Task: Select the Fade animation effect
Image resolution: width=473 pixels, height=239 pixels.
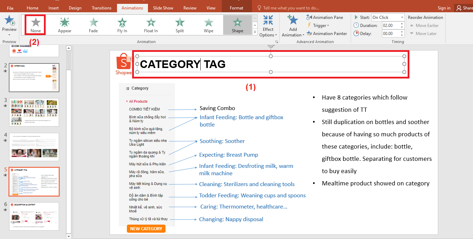Action: (x=93, y=25)
